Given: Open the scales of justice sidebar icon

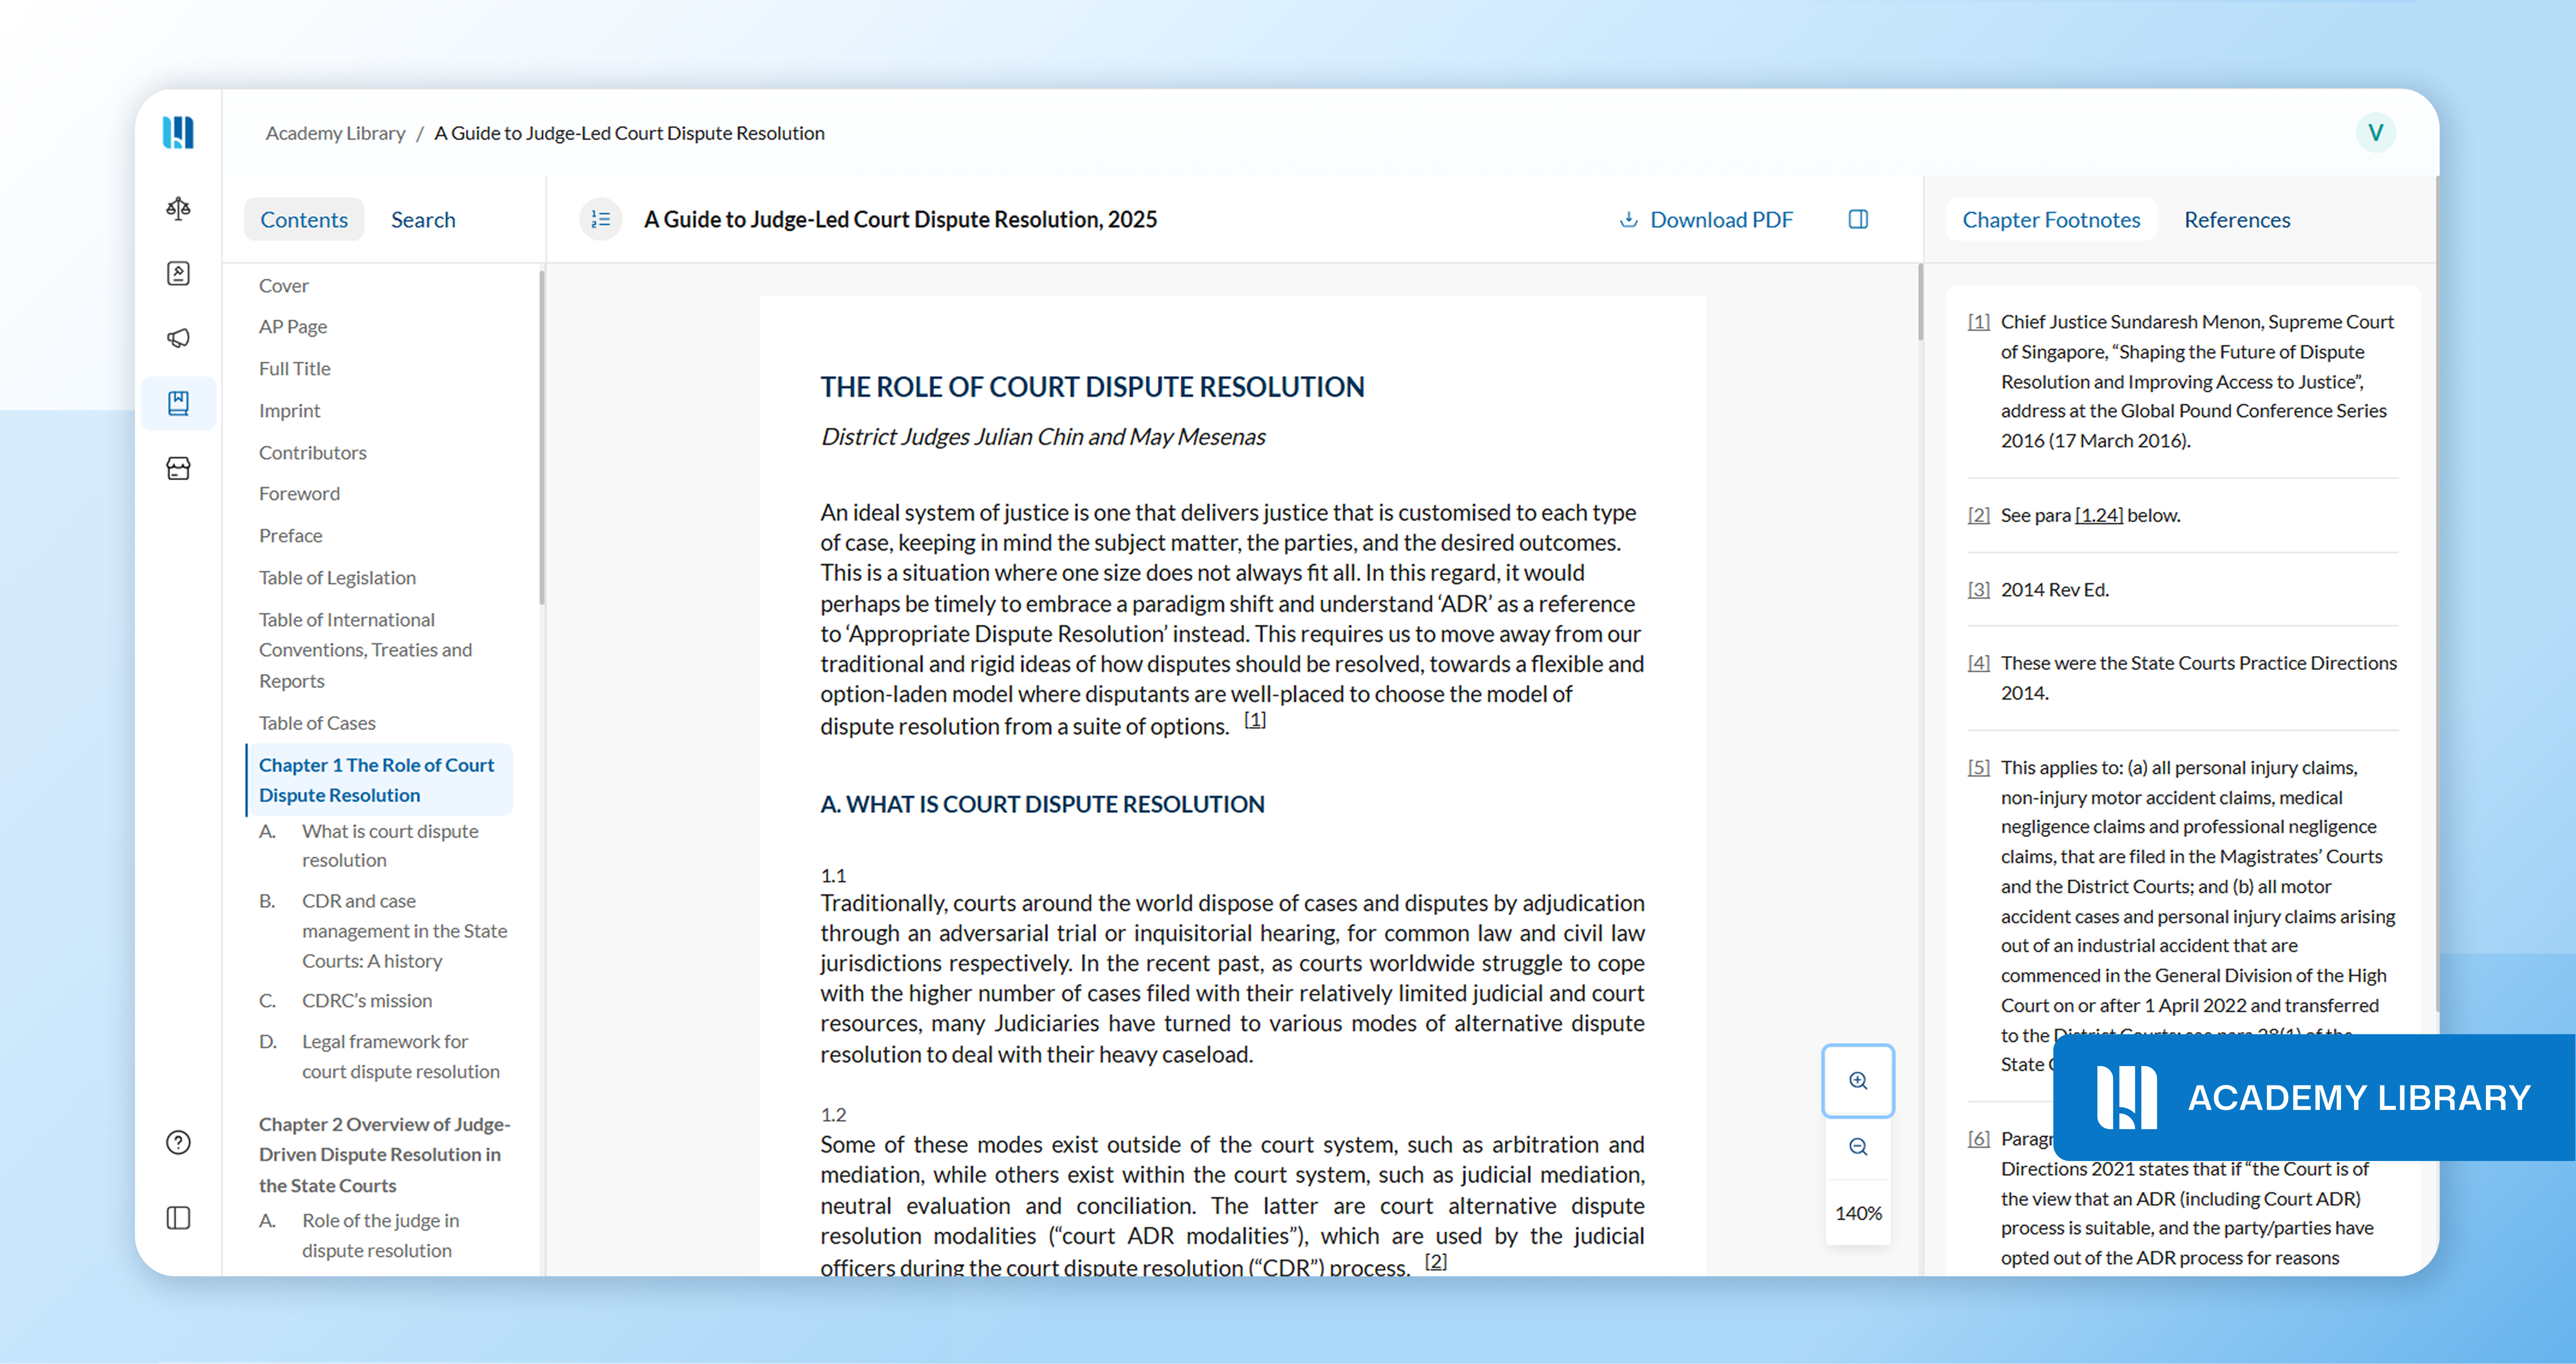Looking at the screenshot, I should click(178, 208).
